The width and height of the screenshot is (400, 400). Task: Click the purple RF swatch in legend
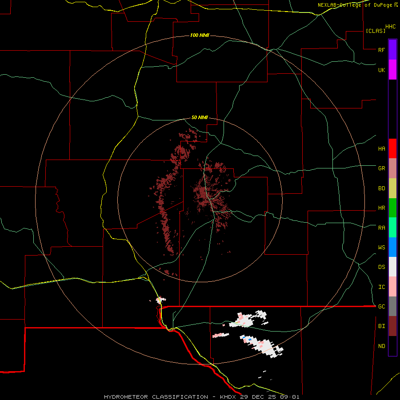coord(392,50)
